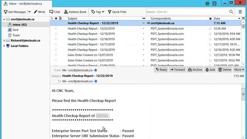Toggle the Quick Filter bar

(x=117, y=12)
